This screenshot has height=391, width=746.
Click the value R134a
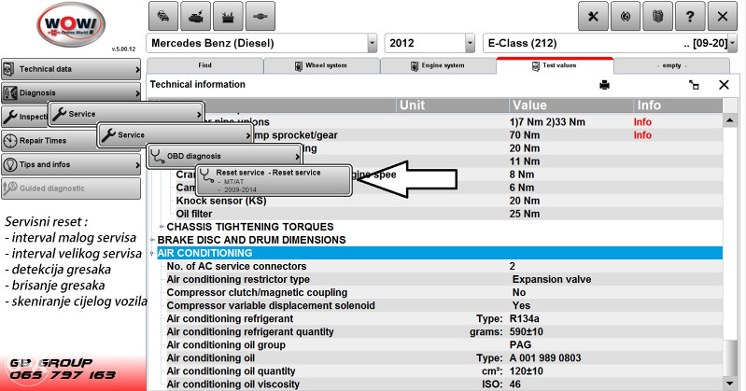tap(525, 319)
